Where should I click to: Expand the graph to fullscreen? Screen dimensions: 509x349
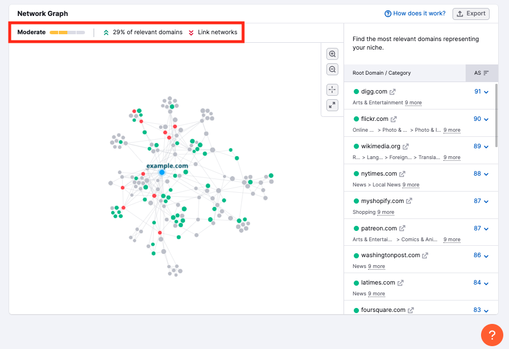click(x=332, y=105)
